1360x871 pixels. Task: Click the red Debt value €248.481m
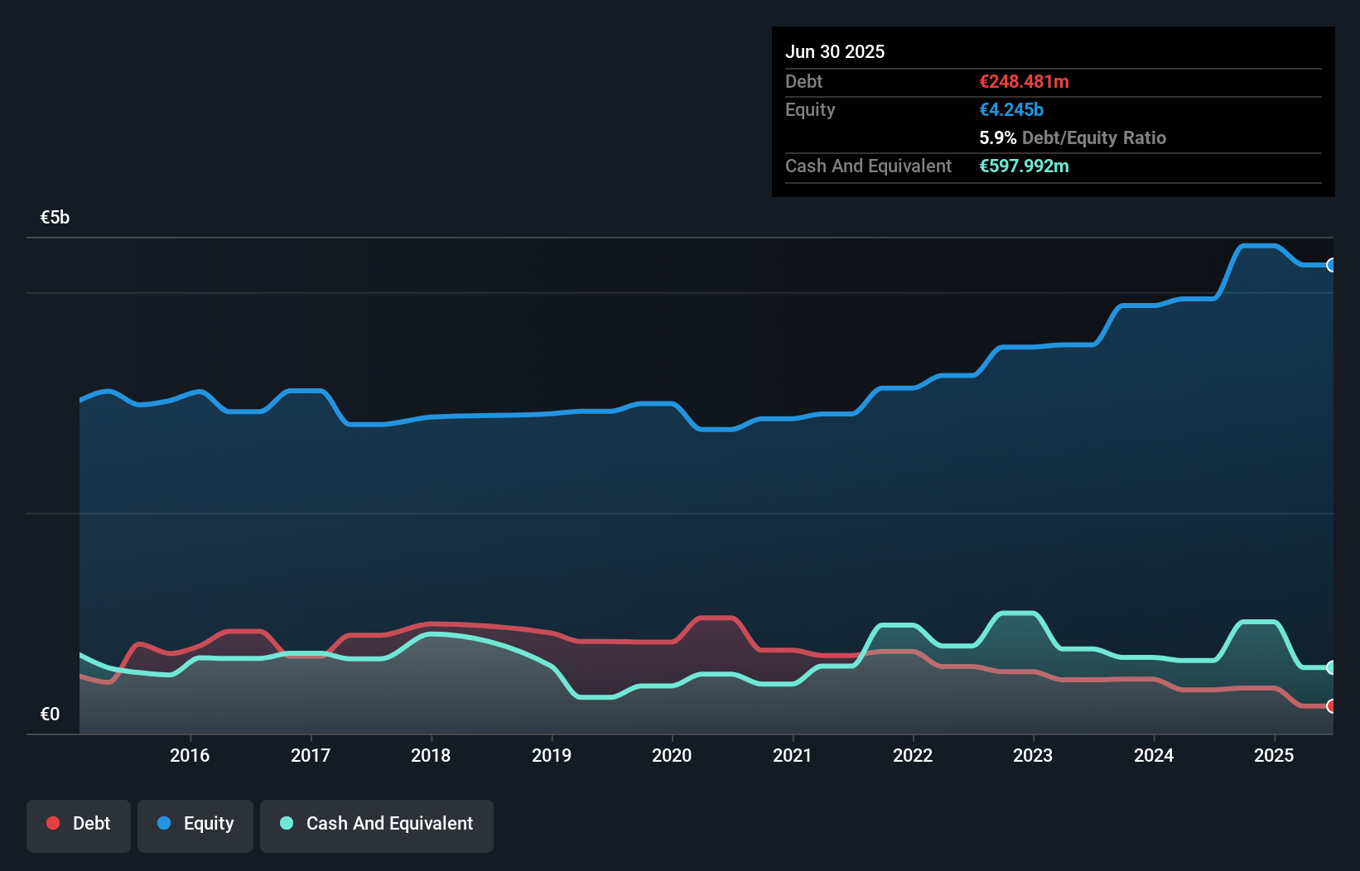point(1024,81)
